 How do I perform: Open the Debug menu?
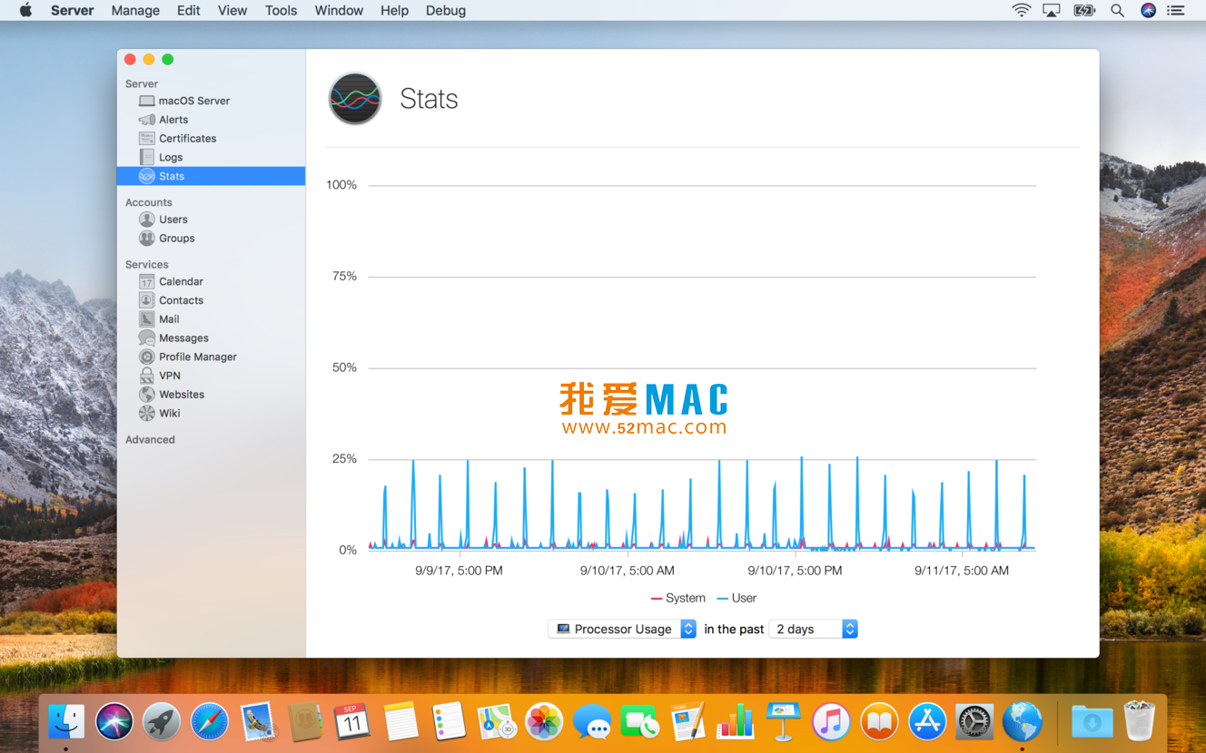tap(446, 10)
